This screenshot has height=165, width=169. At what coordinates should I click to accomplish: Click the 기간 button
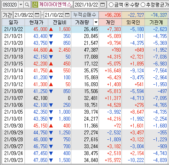point(7,15)
